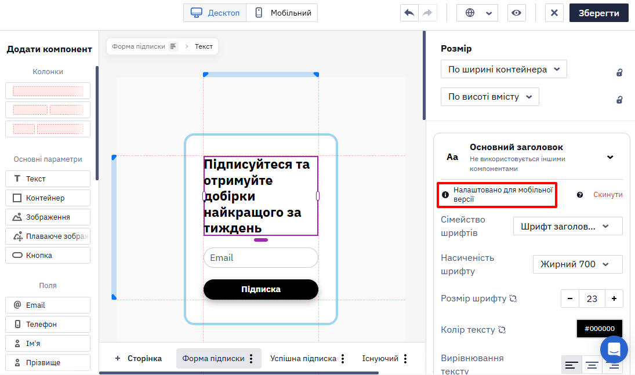This screenshot has height=375, width=635.
Task: Save changes with the Зберегти button
Action: (598, 13)
